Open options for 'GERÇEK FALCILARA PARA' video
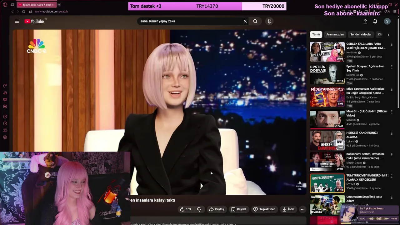Image resolution: width=400 pixels, height=225 pixels. click(x=392, y=44)
